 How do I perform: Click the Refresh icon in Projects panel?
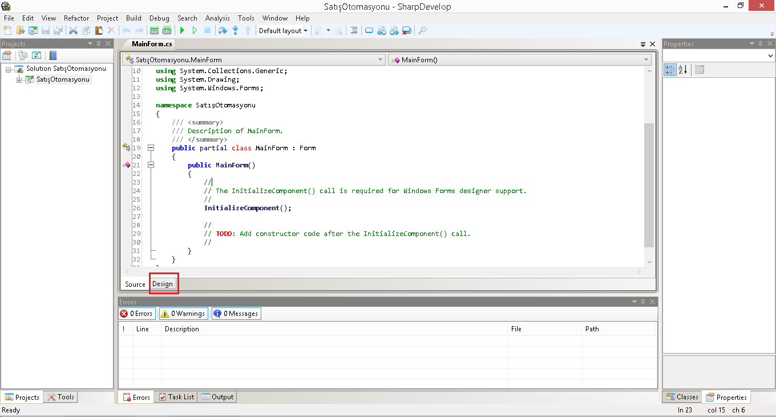pos(36,55)
